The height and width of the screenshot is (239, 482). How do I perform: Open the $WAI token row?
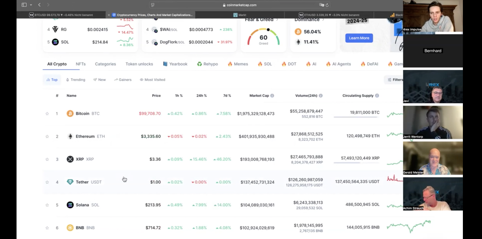coord(189,30)
